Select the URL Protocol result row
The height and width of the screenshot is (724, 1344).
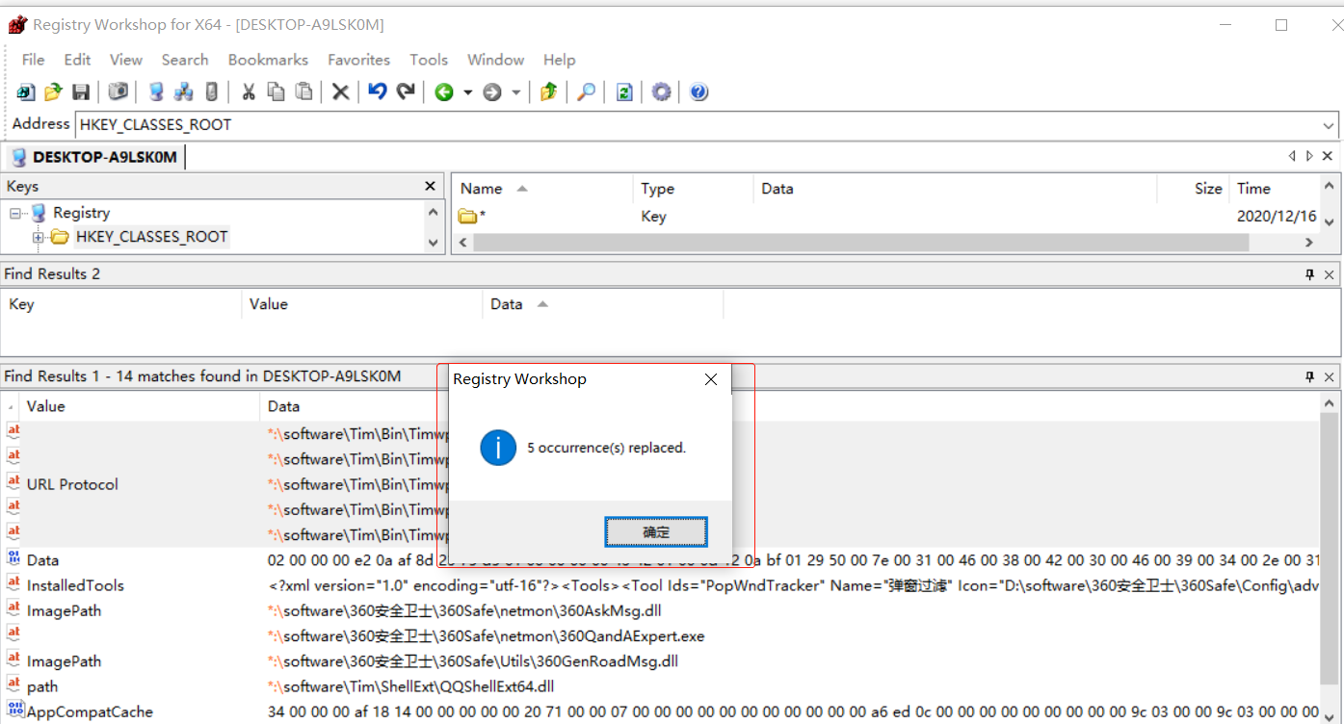tap(661, 484)
